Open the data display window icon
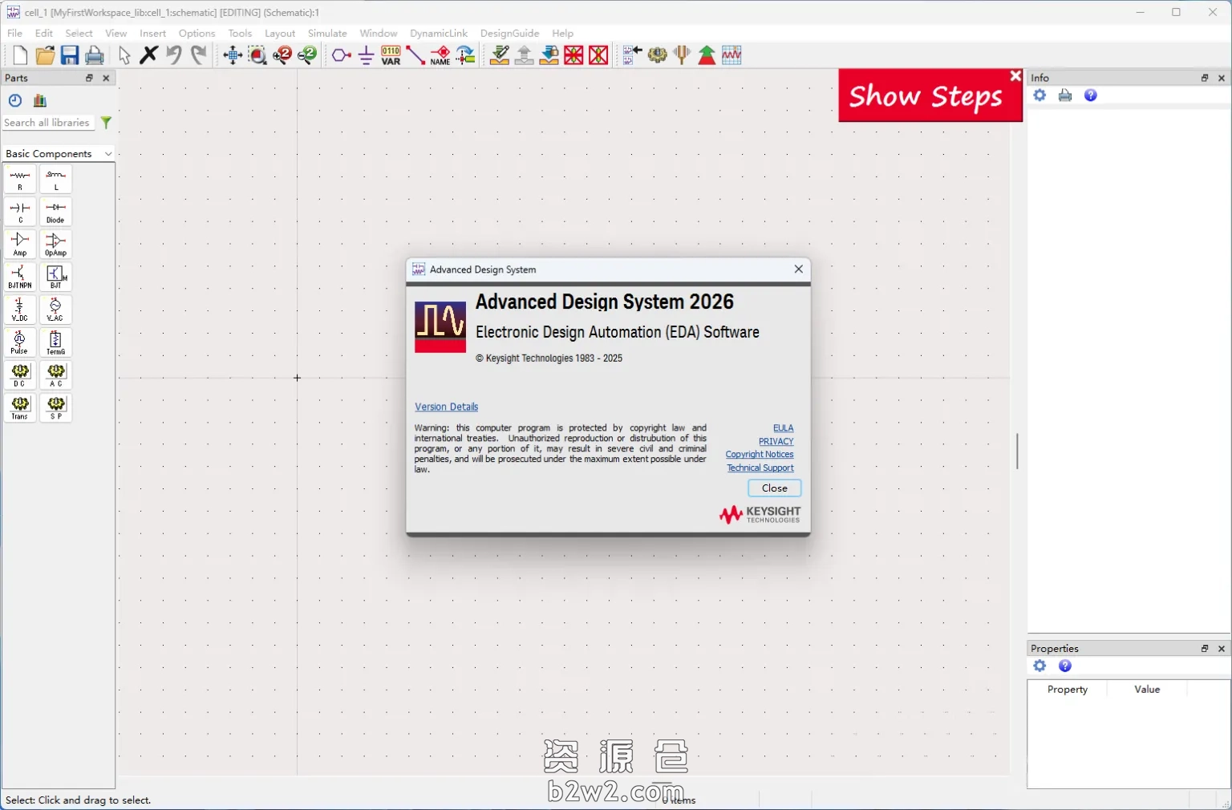The width and height of the screenshot is (1232, 810). 731,55
